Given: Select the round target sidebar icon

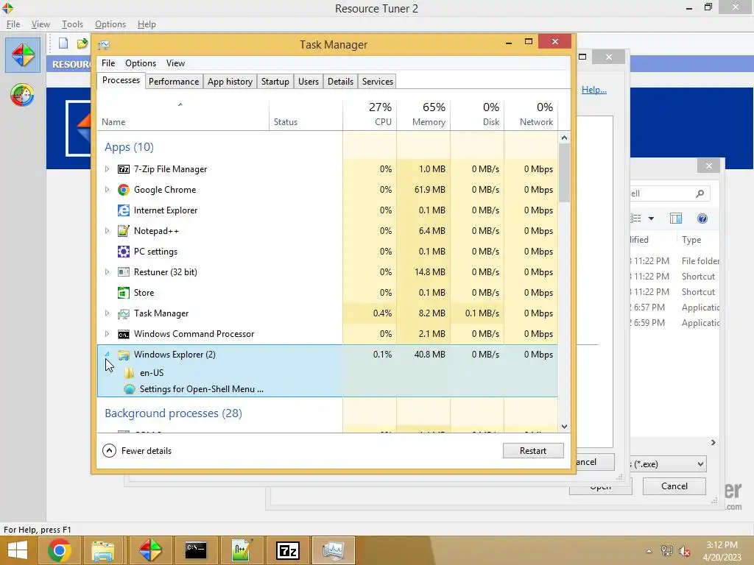Looking at the screenshot, I should [22, 95].
